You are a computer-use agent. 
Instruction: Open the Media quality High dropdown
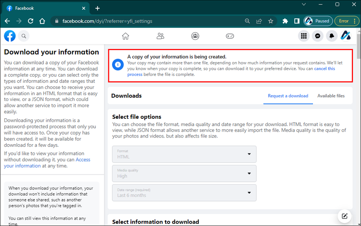pyautogui.click(x=184, y=174)
